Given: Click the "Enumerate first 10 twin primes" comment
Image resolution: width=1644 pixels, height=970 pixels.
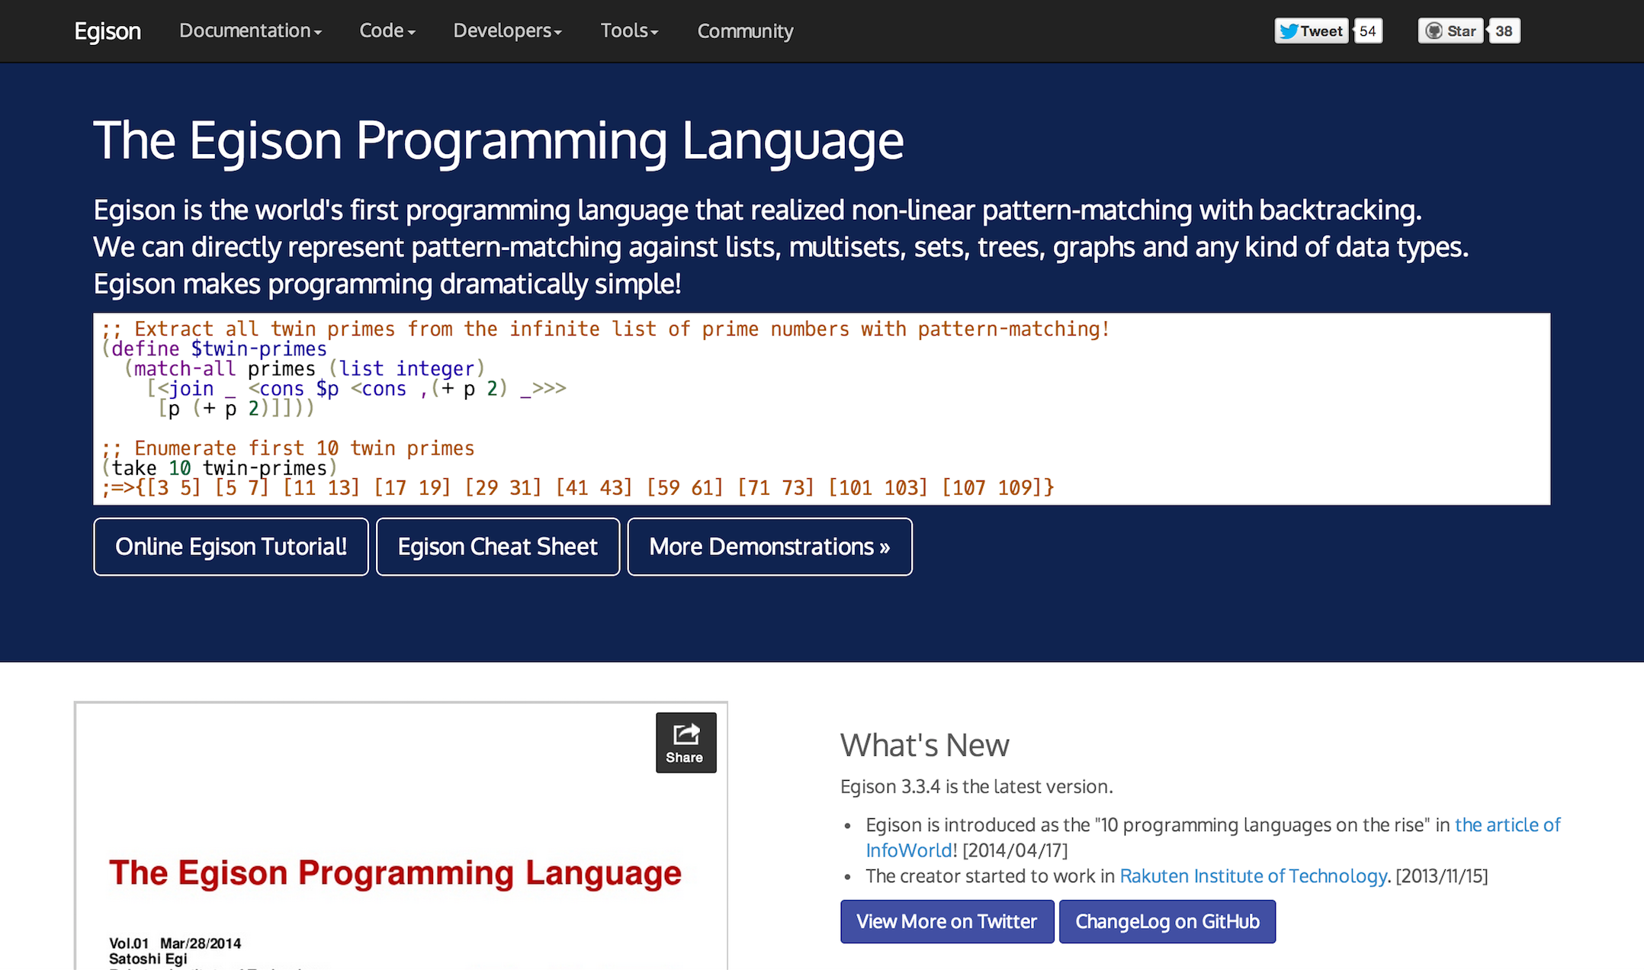Looking at the screenshot, I should (x=288, y=448).
